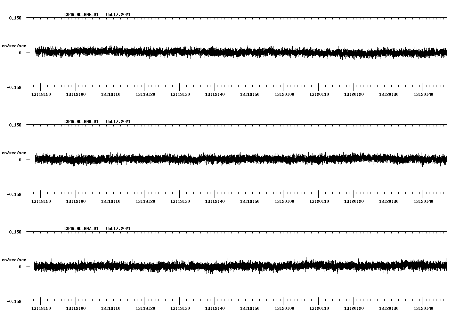
Task: Choose 13:19:10 time label on HNZ plot
Action: 111,308
